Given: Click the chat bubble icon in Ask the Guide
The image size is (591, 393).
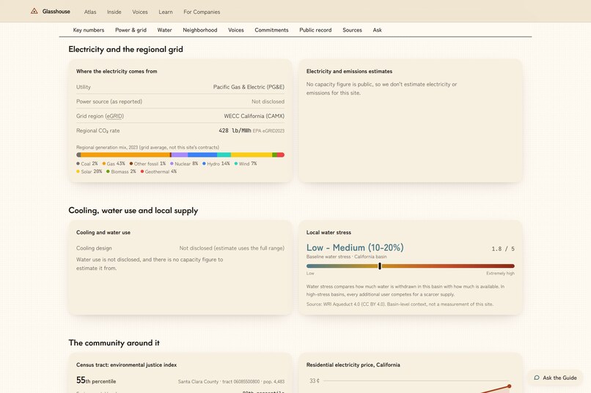Looking at the screenshot, I should click(537, 378).
